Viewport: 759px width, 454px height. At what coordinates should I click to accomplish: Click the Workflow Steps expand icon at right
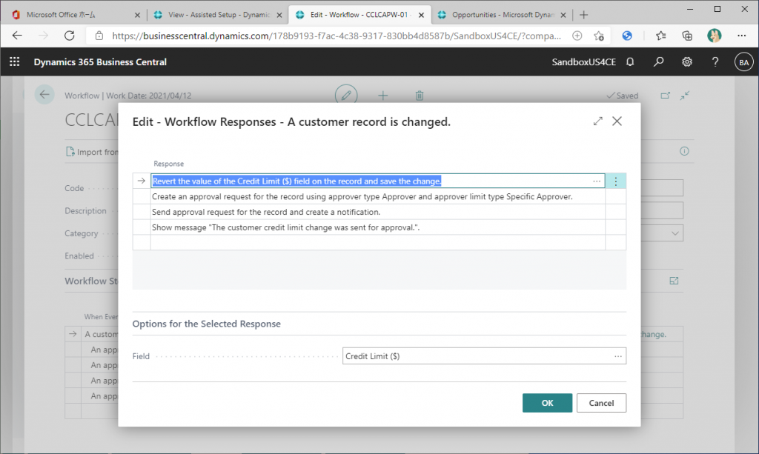(674, 281)
